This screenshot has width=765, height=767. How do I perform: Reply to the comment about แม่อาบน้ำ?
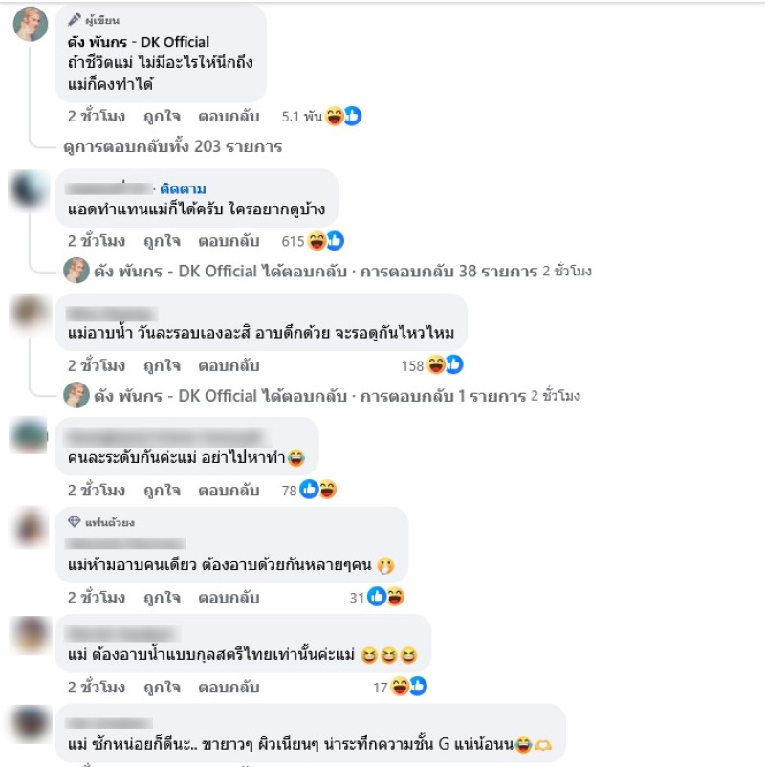click(229, 366)
